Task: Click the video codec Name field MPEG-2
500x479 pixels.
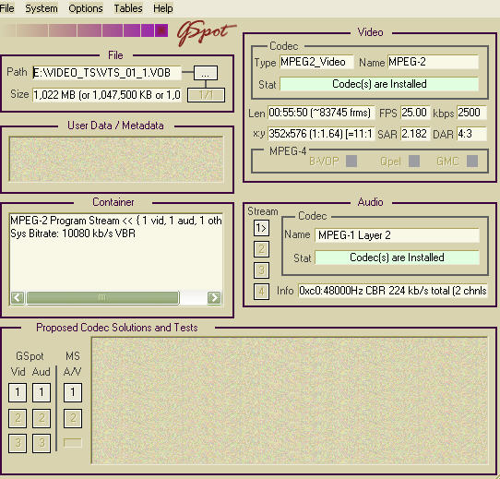Action: tap(433, 62)
